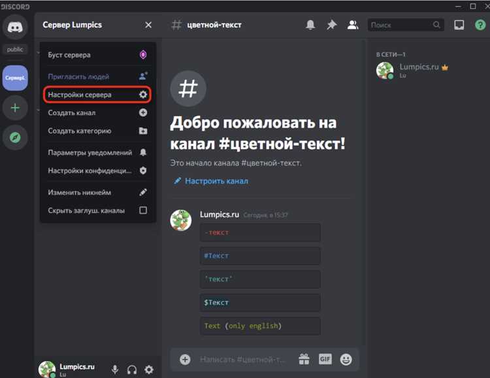Click В СЕТИ—1 section label
This screenshot has height=378, width=490.
coord(391,54)
